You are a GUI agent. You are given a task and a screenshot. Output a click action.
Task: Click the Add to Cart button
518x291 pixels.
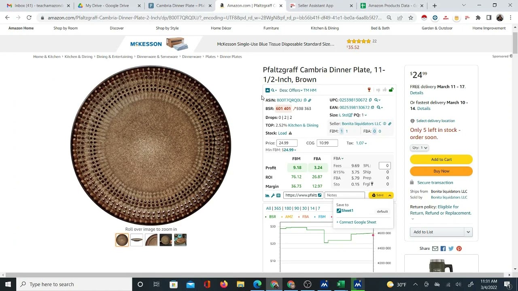(441, 159)
